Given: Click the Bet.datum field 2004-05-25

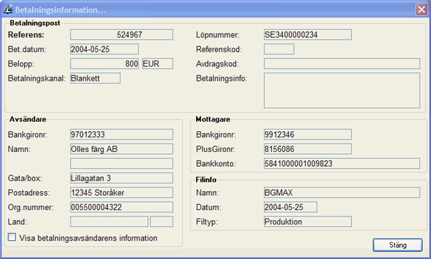Looking at the screenshot, I should 104,49.
